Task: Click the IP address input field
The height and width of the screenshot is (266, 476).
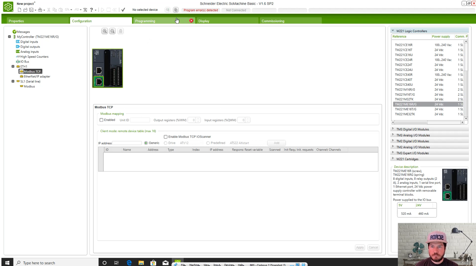Action: point(127,143)
